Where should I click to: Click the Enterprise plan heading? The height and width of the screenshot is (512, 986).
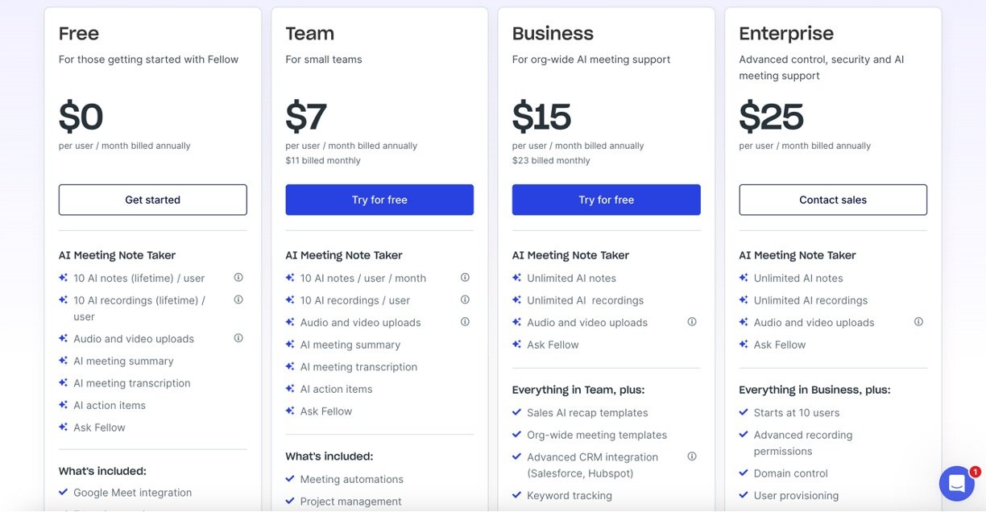[786, 34]
